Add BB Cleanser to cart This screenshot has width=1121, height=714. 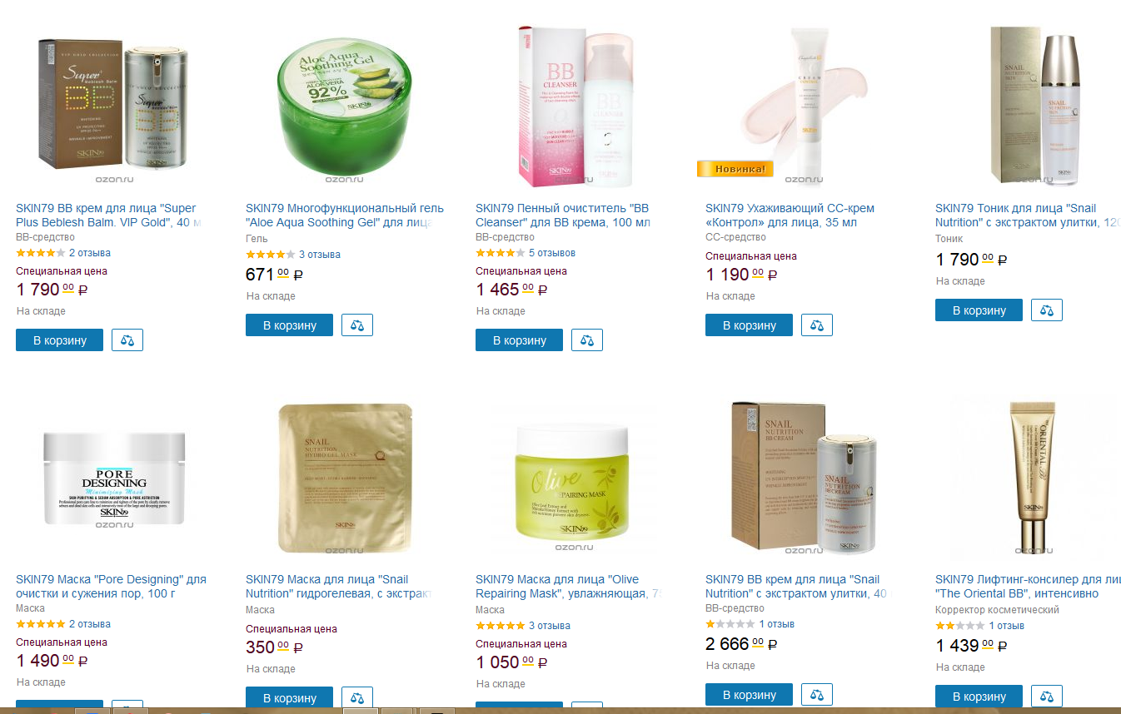click(x=519, y=340)
